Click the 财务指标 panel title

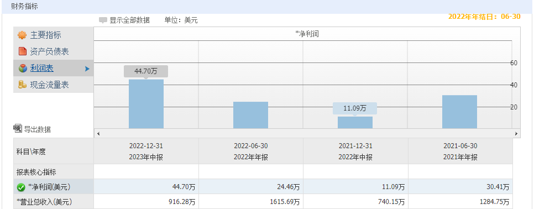click(x=24, y=6)
